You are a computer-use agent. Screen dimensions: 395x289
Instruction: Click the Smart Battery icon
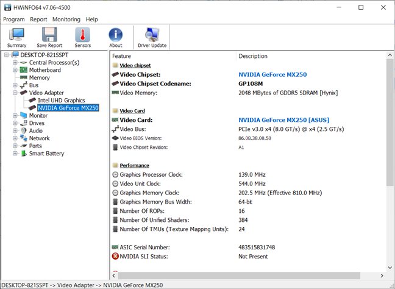[x=23, y=153]
